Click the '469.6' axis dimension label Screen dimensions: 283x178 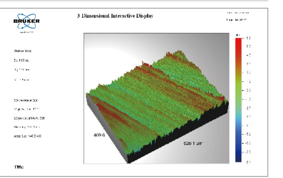click(x=99, y=135)
